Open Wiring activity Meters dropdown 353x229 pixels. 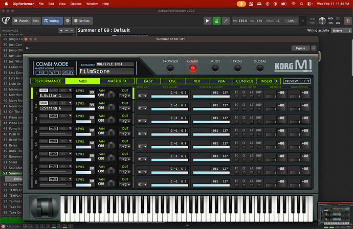pyautogui.click(x=341, y=31)
